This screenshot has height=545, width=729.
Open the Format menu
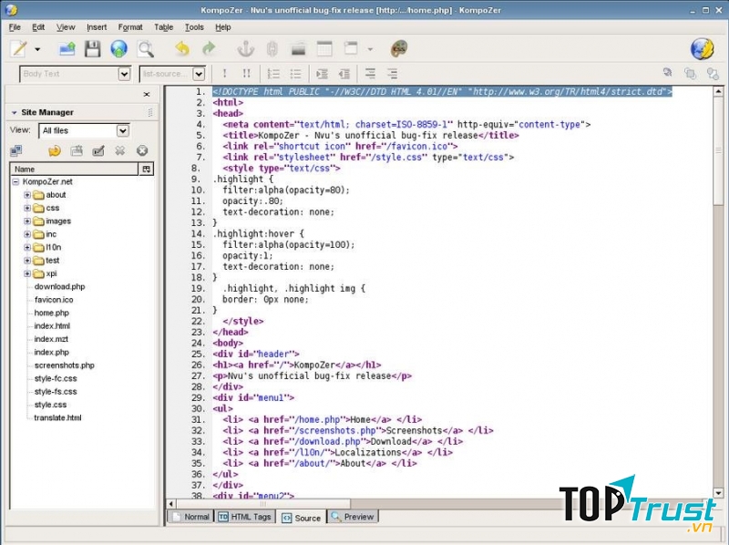[130, 27]
